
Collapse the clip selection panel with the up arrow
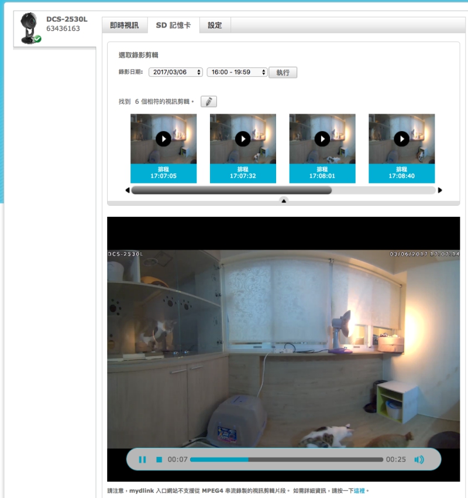284,201
